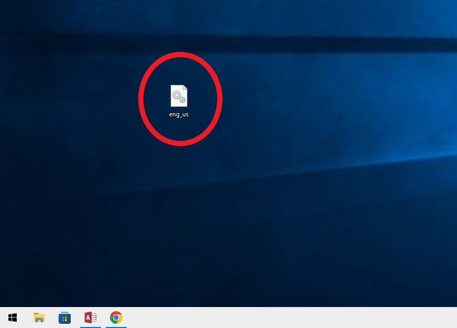The image size is (457, 328).
Task: Select the eng_us file icon on the desktop
Action: pyautogui.click(x=179, y=96)
